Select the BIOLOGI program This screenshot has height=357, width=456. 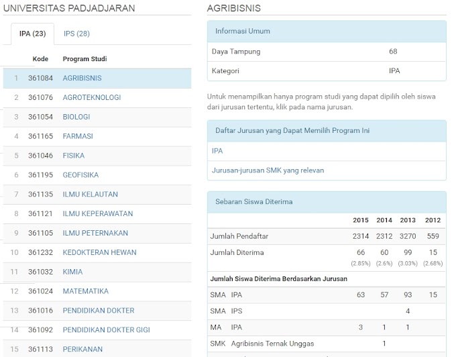(76, 117)
